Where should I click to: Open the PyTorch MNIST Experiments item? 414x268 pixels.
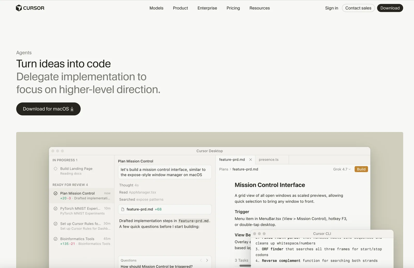point(82,211)
